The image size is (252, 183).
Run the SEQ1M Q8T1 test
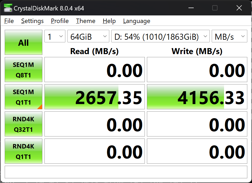pyautogui.click(x=24, y=70)
